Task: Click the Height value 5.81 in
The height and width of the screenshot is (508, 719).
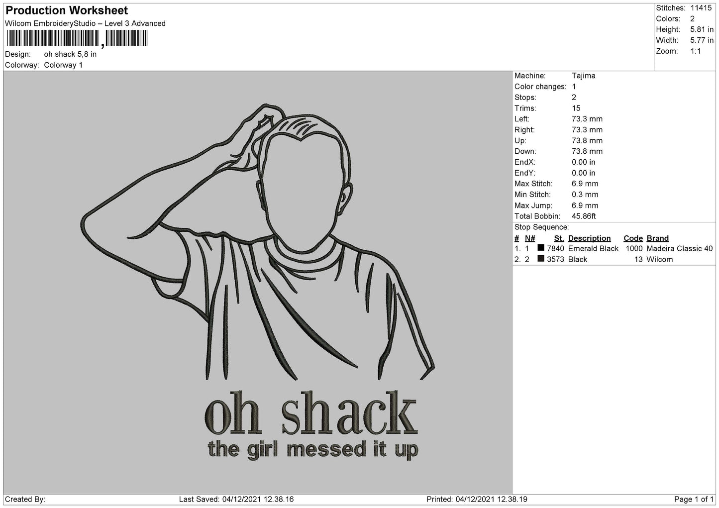Action: (702, 29)
